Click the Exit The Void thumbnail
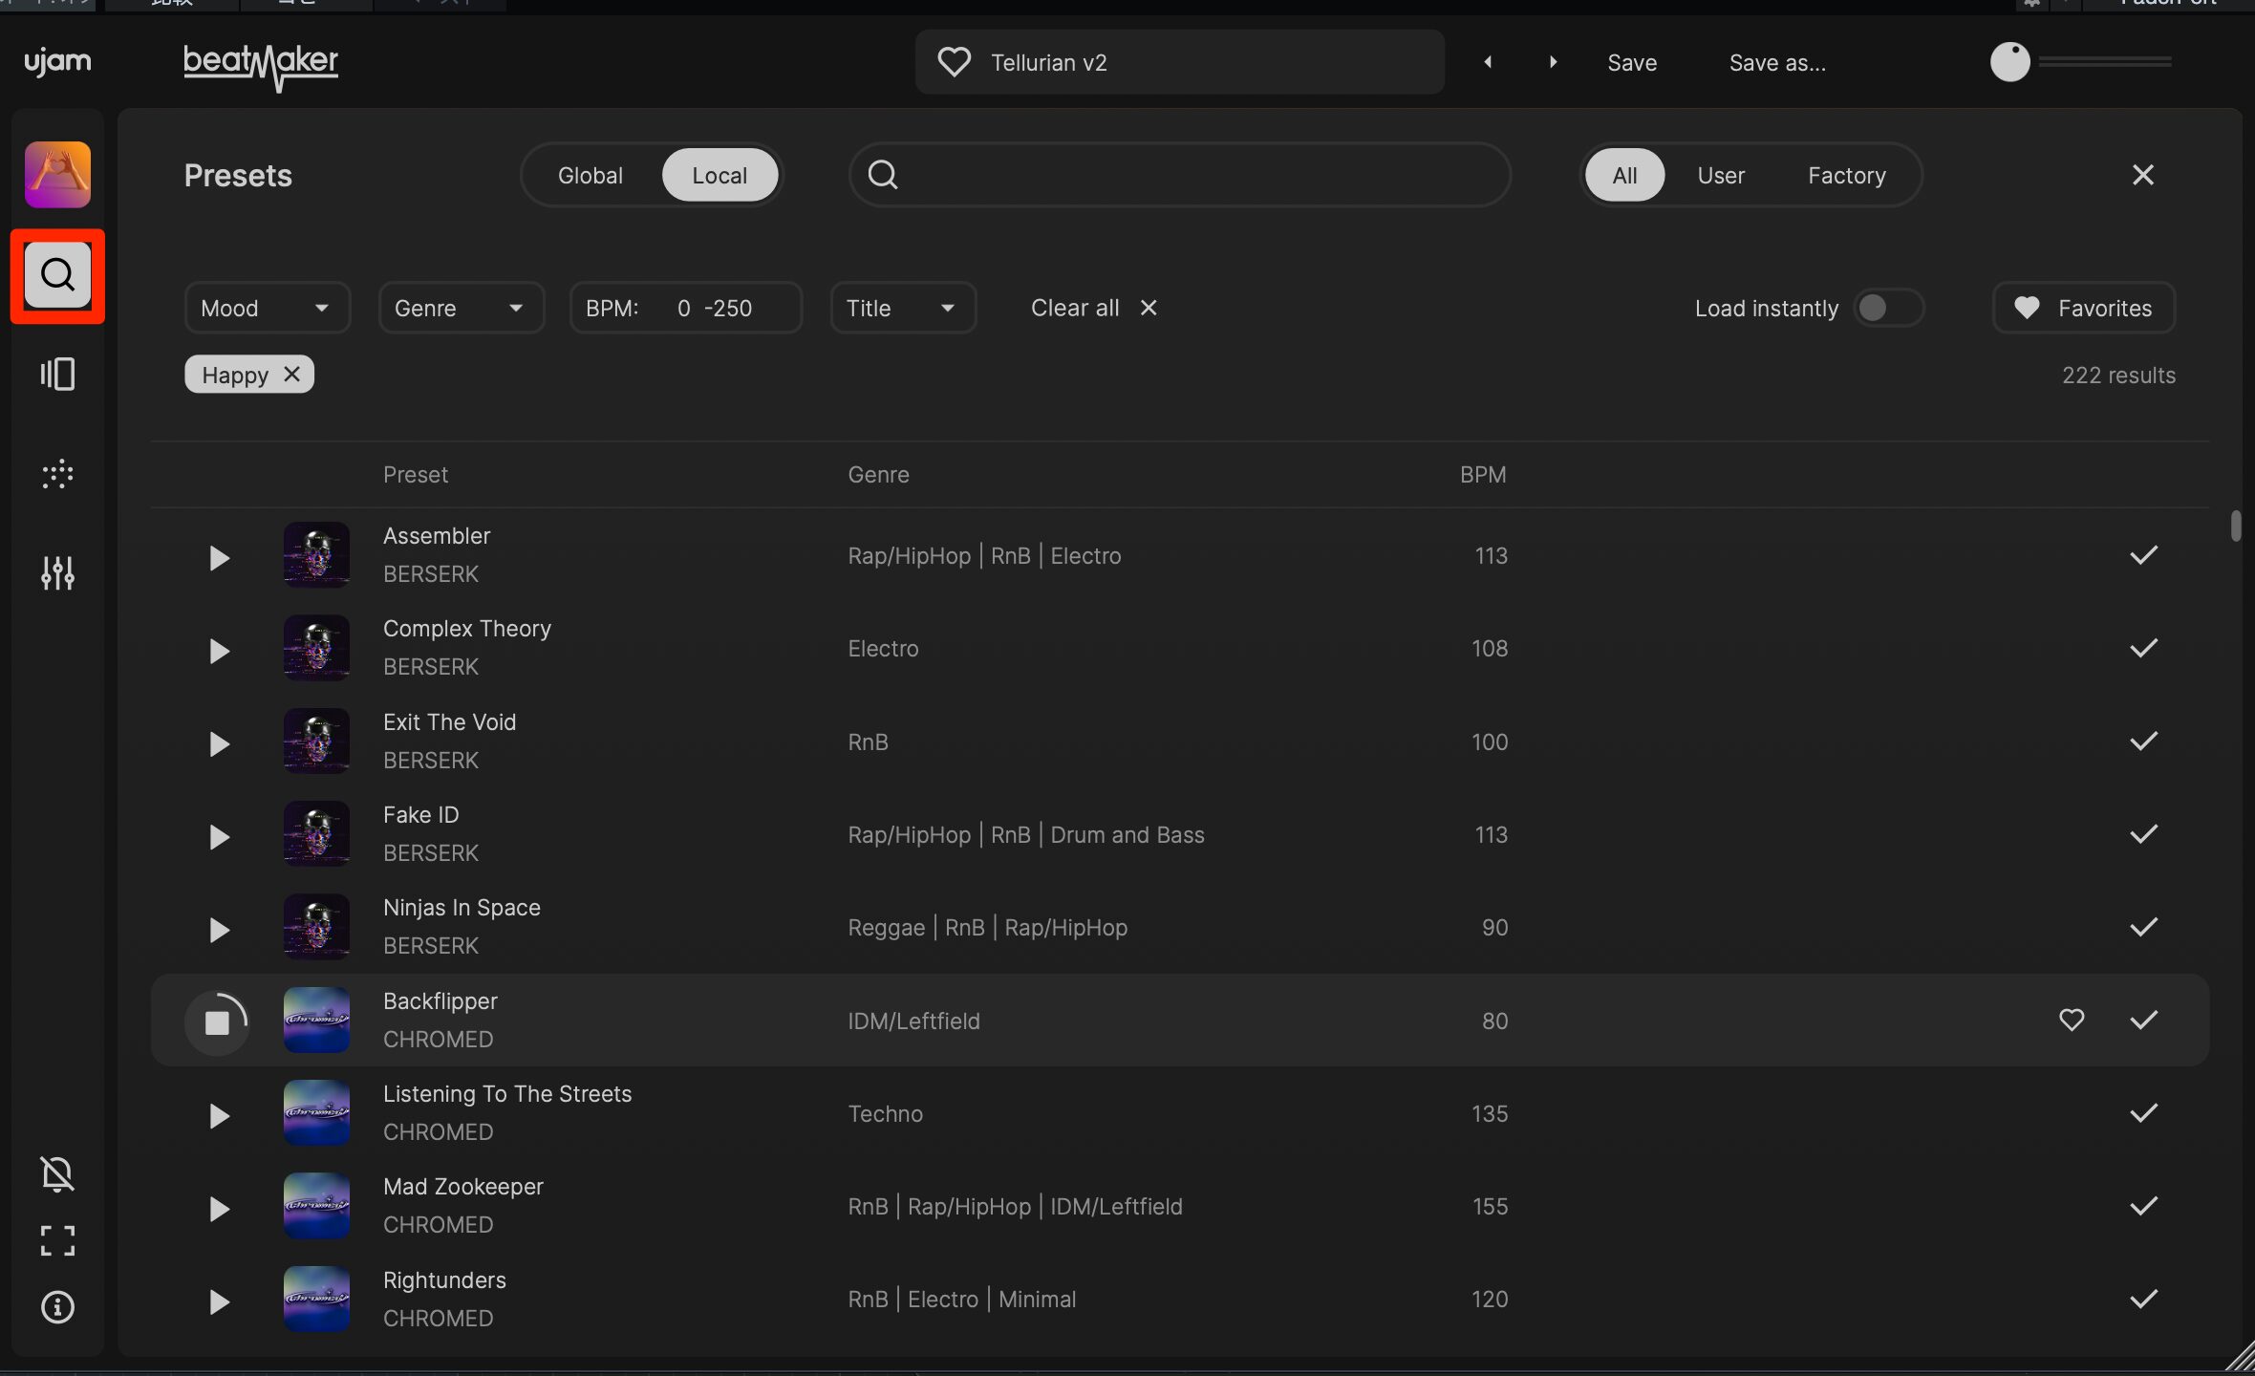The image size is (2255, 1376). click(316, 741)
